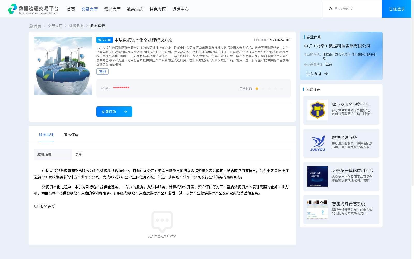Click the fourth rating star

click(x=276, y=88)
